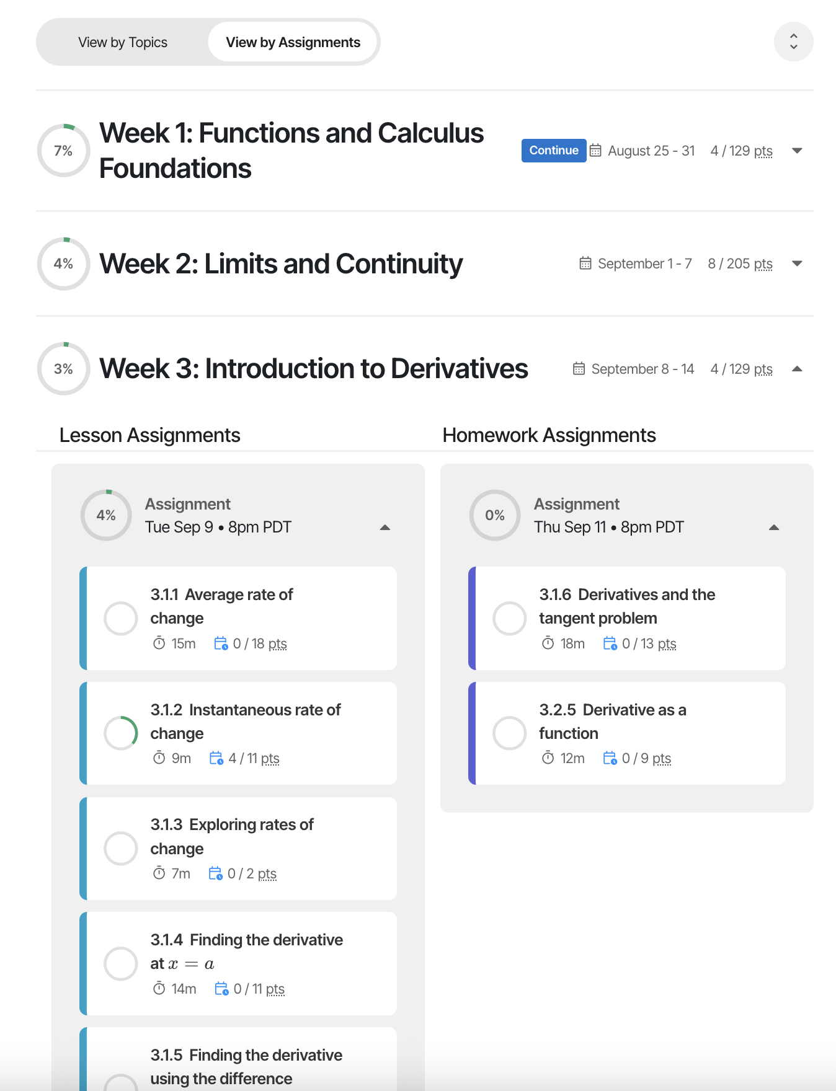Toggle completion circle for 3.1.4 Finding the derivative
836x1091 pixels.
[x=121, y=963]
